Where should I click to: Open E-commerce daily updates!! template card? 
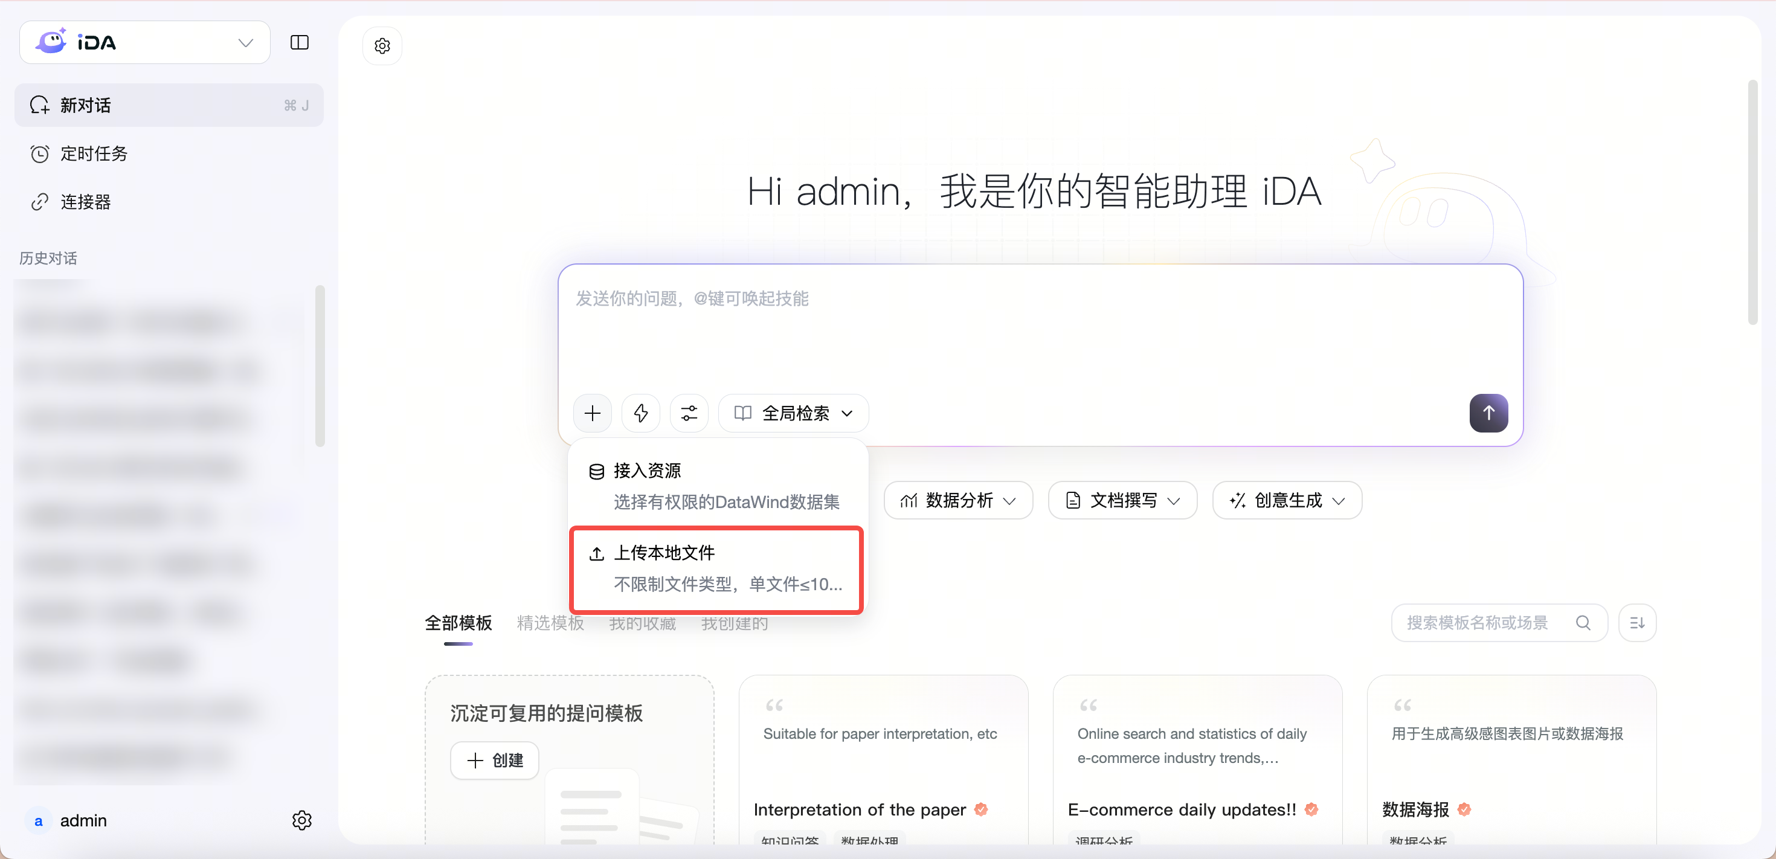click(x=1197, y=759)
